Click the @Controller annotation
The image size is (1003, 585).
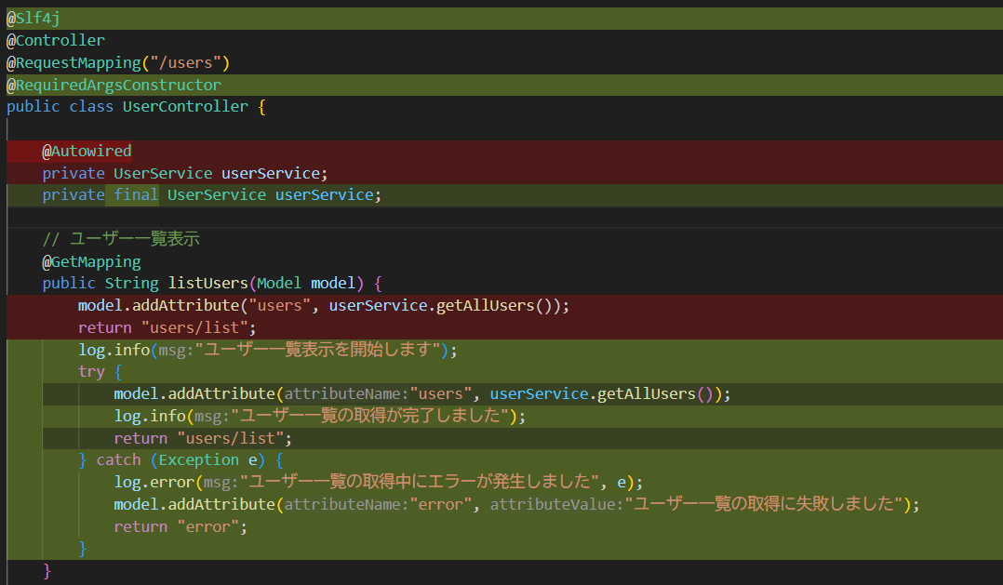56,41
